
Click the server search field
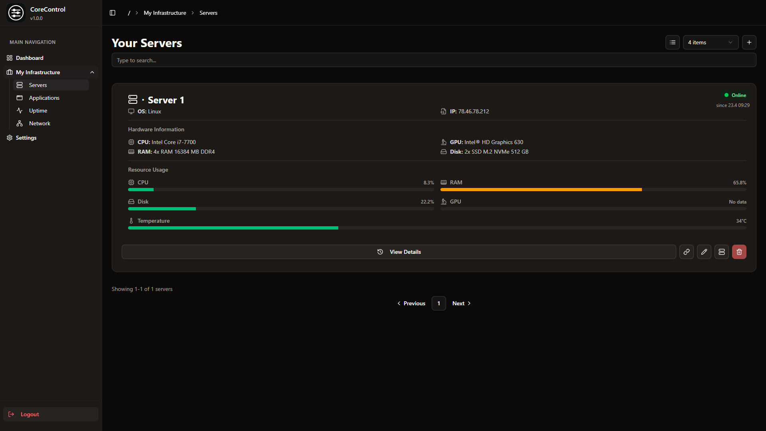click(434, 60)
